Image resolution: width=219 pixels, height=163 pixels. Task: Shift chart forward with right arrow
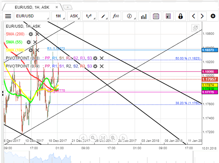[x=202, y=16]
